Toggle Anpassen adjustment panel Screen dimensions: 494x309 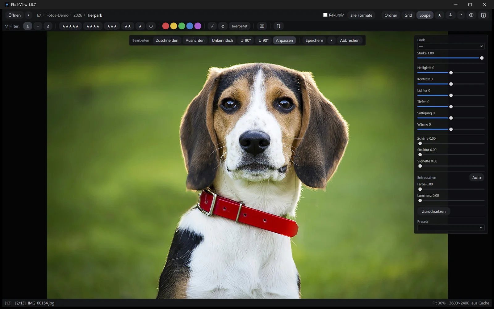pyautogui.click(x=284, y=40)
